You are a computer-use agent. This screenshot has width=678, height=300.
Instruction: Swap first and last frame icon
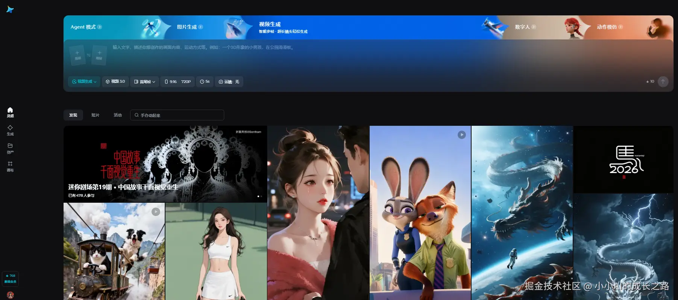pos(89,55)
